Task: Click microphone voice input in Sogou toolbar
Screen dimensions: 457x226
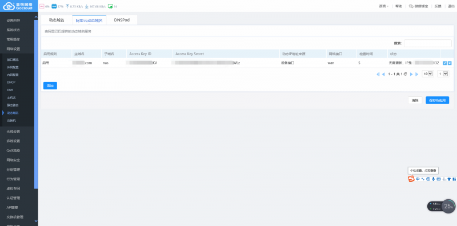Action: pos(434,179)
